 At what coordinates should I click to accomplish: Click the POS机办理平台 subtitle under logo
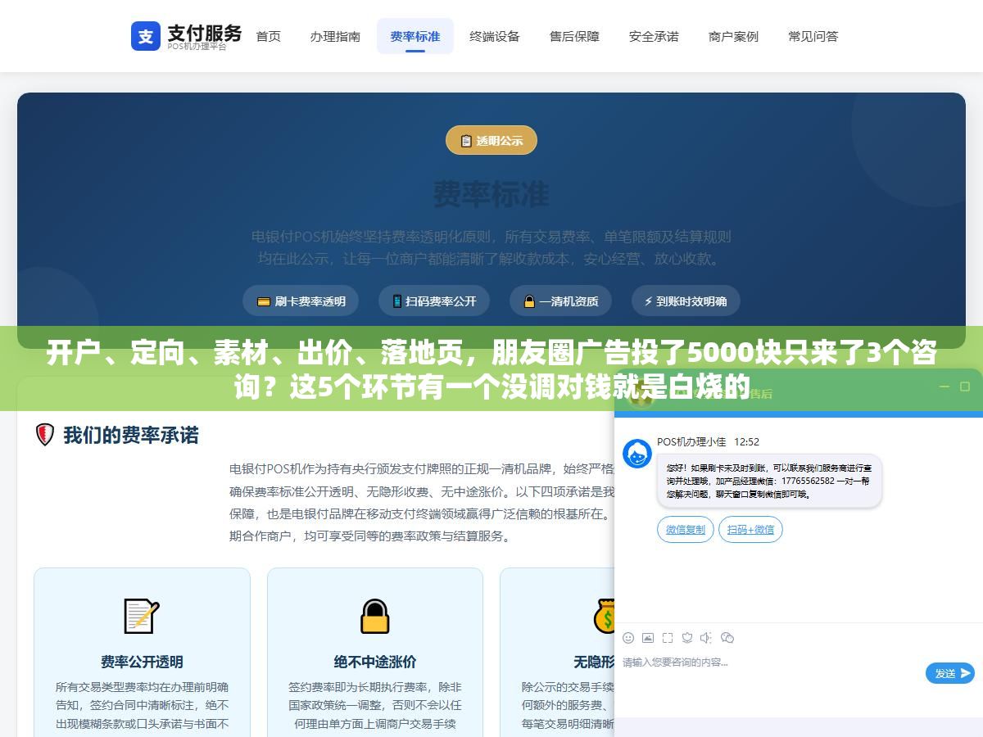point(197,47)
